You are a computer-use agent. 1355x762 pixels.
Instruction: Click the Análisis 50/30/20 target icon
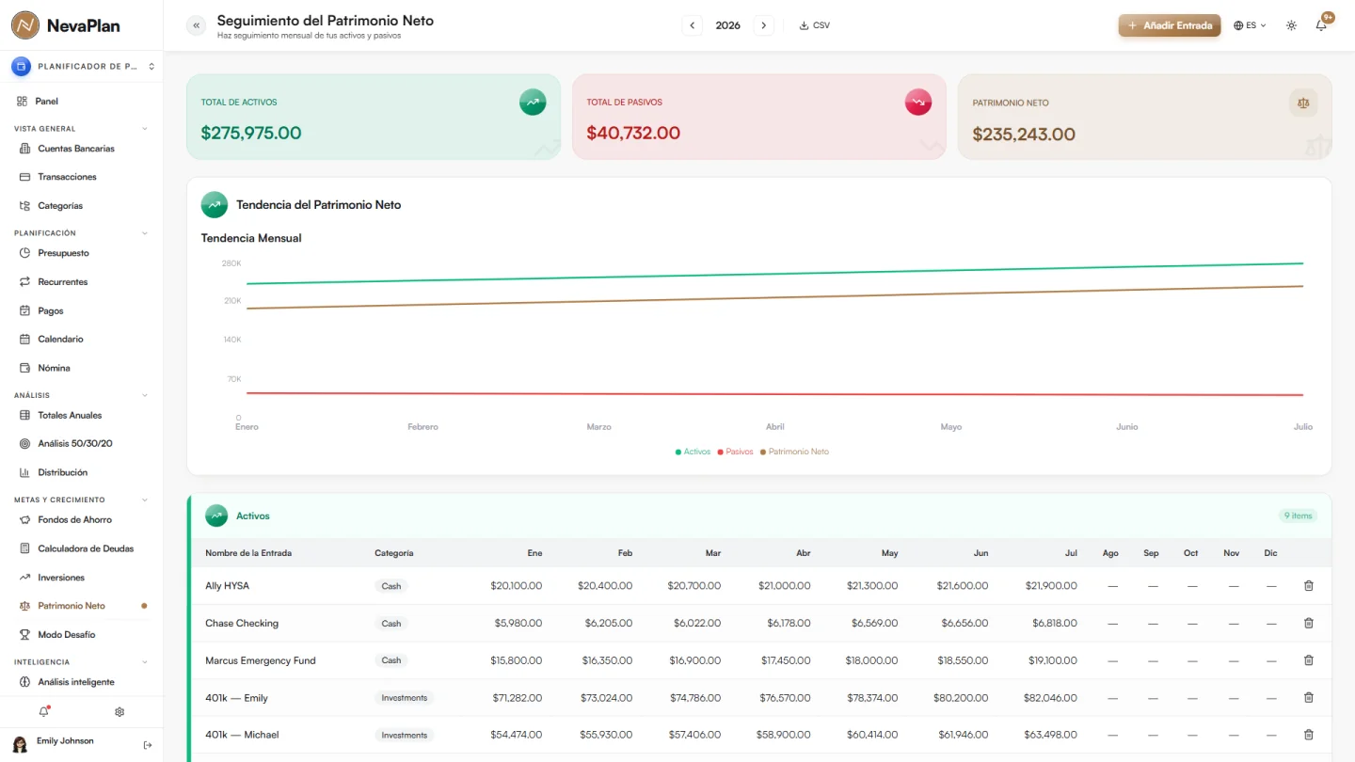click(25, 443)
